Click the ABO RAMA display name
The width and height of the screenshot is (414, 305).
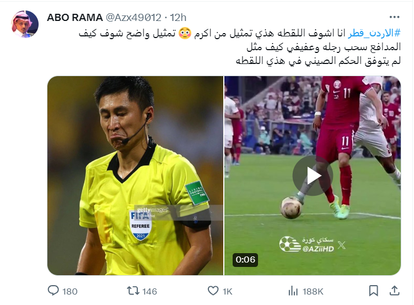[75, 18]
